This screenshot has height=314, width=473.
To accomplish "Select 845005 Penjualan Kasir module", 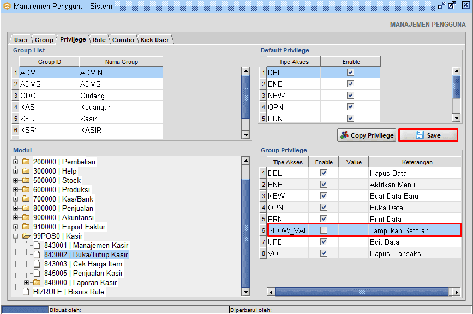I will [x=83, y=273].
